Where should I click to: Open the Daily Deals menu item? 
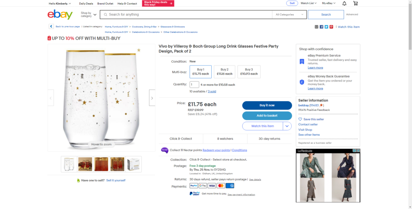pyautogui.click(x=86, y=3)
